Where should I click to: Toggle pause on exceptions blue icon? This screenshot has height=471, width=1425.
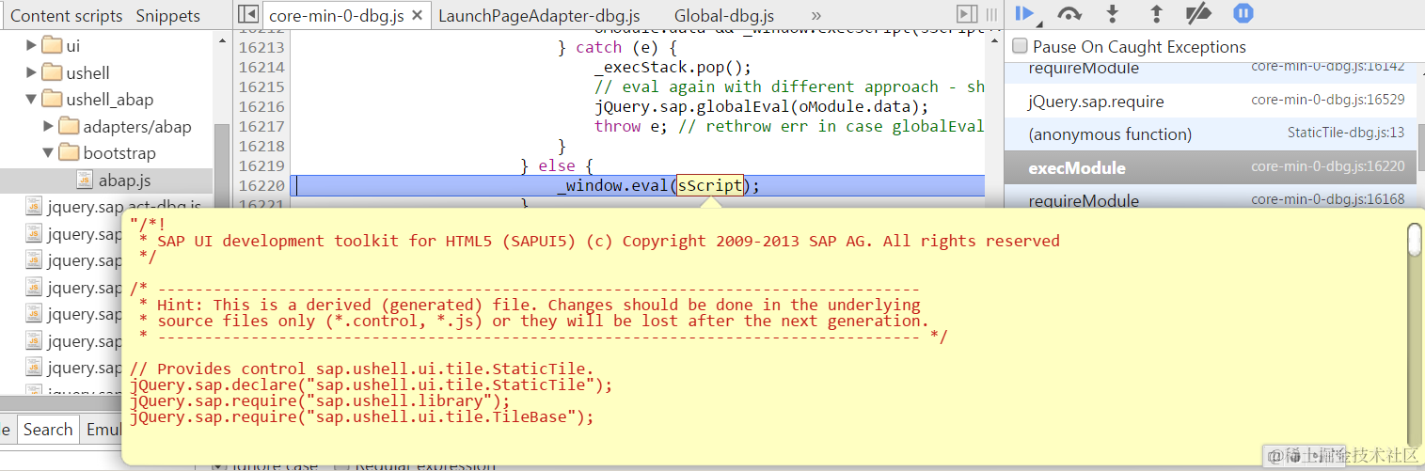(x=1243, y=13)
